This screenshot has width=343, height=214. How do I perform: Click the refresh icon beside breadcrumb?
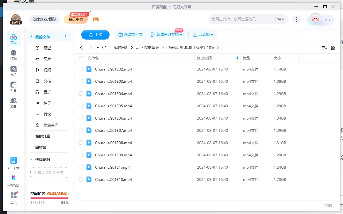pos(104,48)
